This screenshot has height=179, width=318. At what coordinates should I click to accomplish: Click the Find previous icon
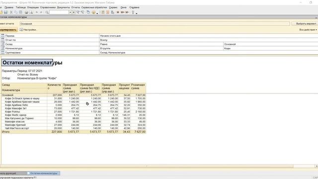click(82, 12)
